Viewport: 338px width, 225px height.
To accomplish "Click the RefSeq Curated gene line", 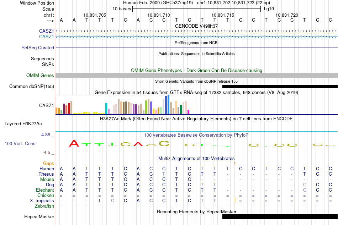I will [197, 48].
